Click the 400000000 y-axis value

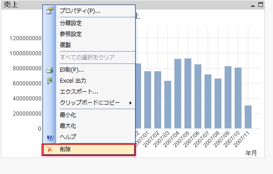coord(27,99)
